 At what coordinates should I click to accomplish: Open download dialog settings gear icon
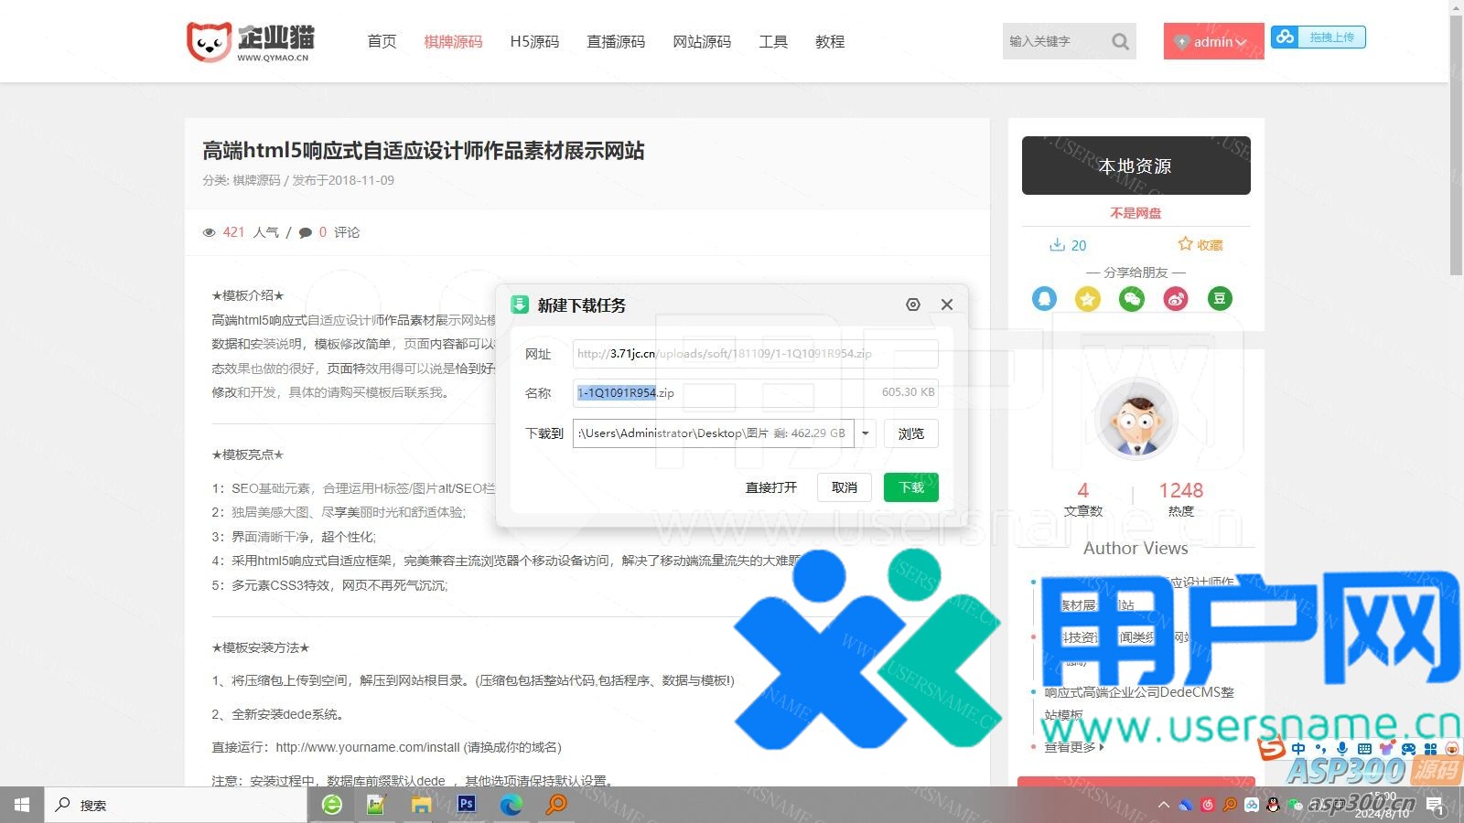coord(913,305)
